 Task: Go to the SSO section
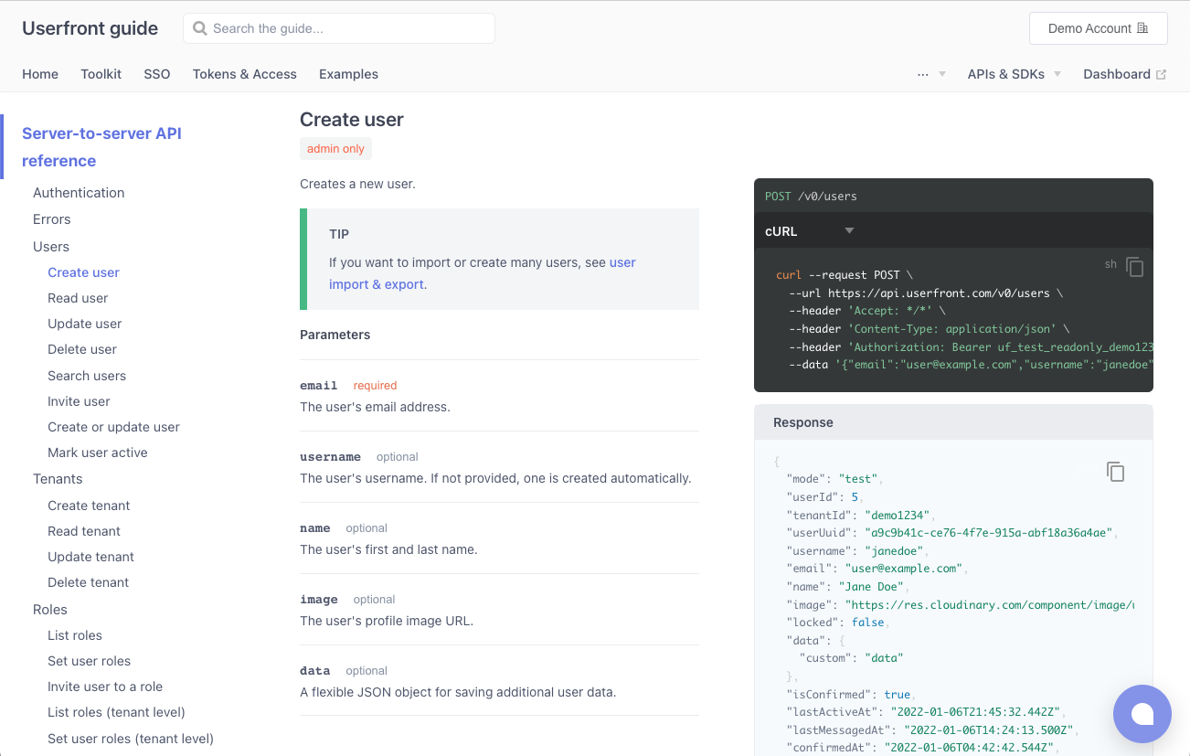click(157, 74)
